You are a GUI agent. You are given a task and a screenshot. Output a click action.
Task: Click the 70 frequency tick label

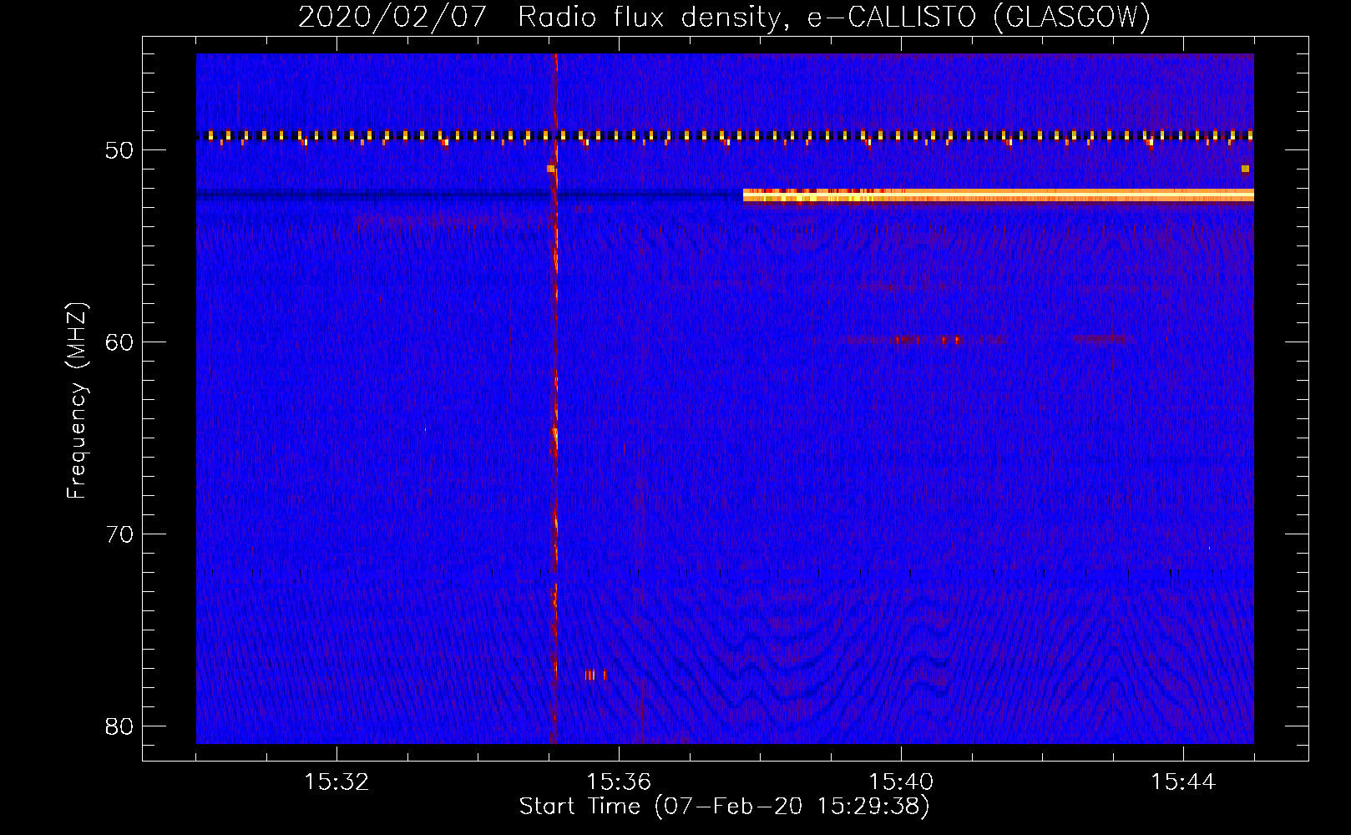pyautogui.click(x=119, y=534)
